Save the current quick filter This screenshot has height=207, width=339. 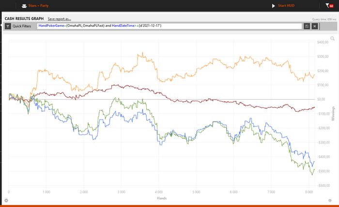coord(307,26)
